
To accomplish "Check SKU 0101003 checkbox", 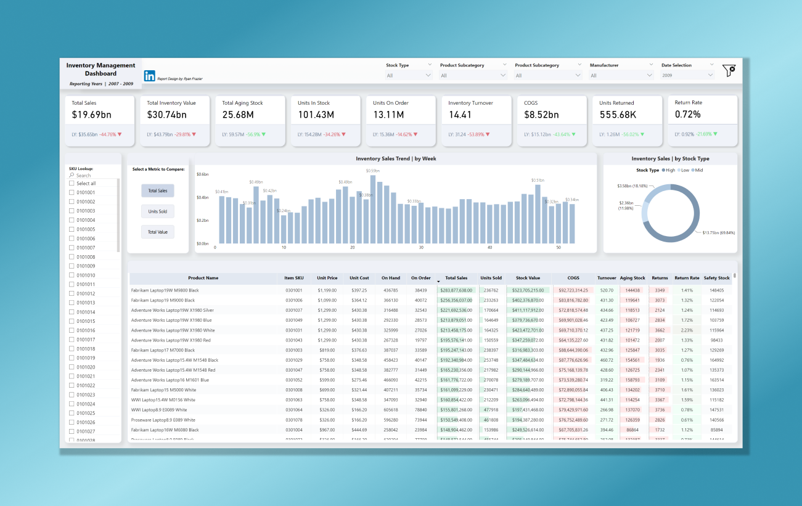I will 72,211.
